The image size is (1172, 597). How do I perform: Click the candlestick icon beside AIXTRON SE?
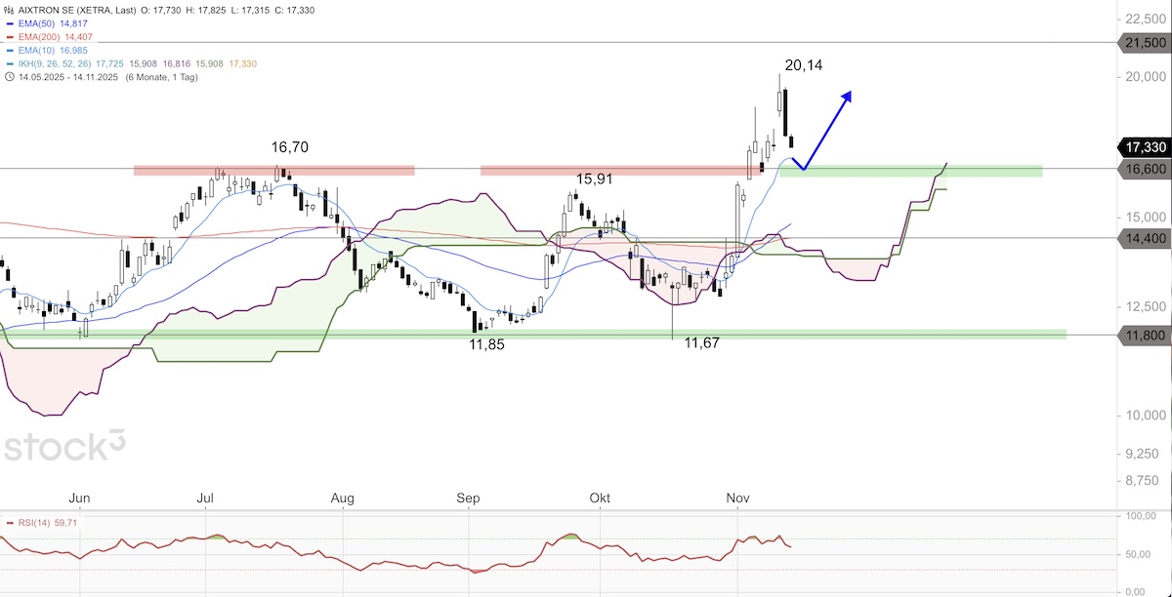(x=9, y=7)
